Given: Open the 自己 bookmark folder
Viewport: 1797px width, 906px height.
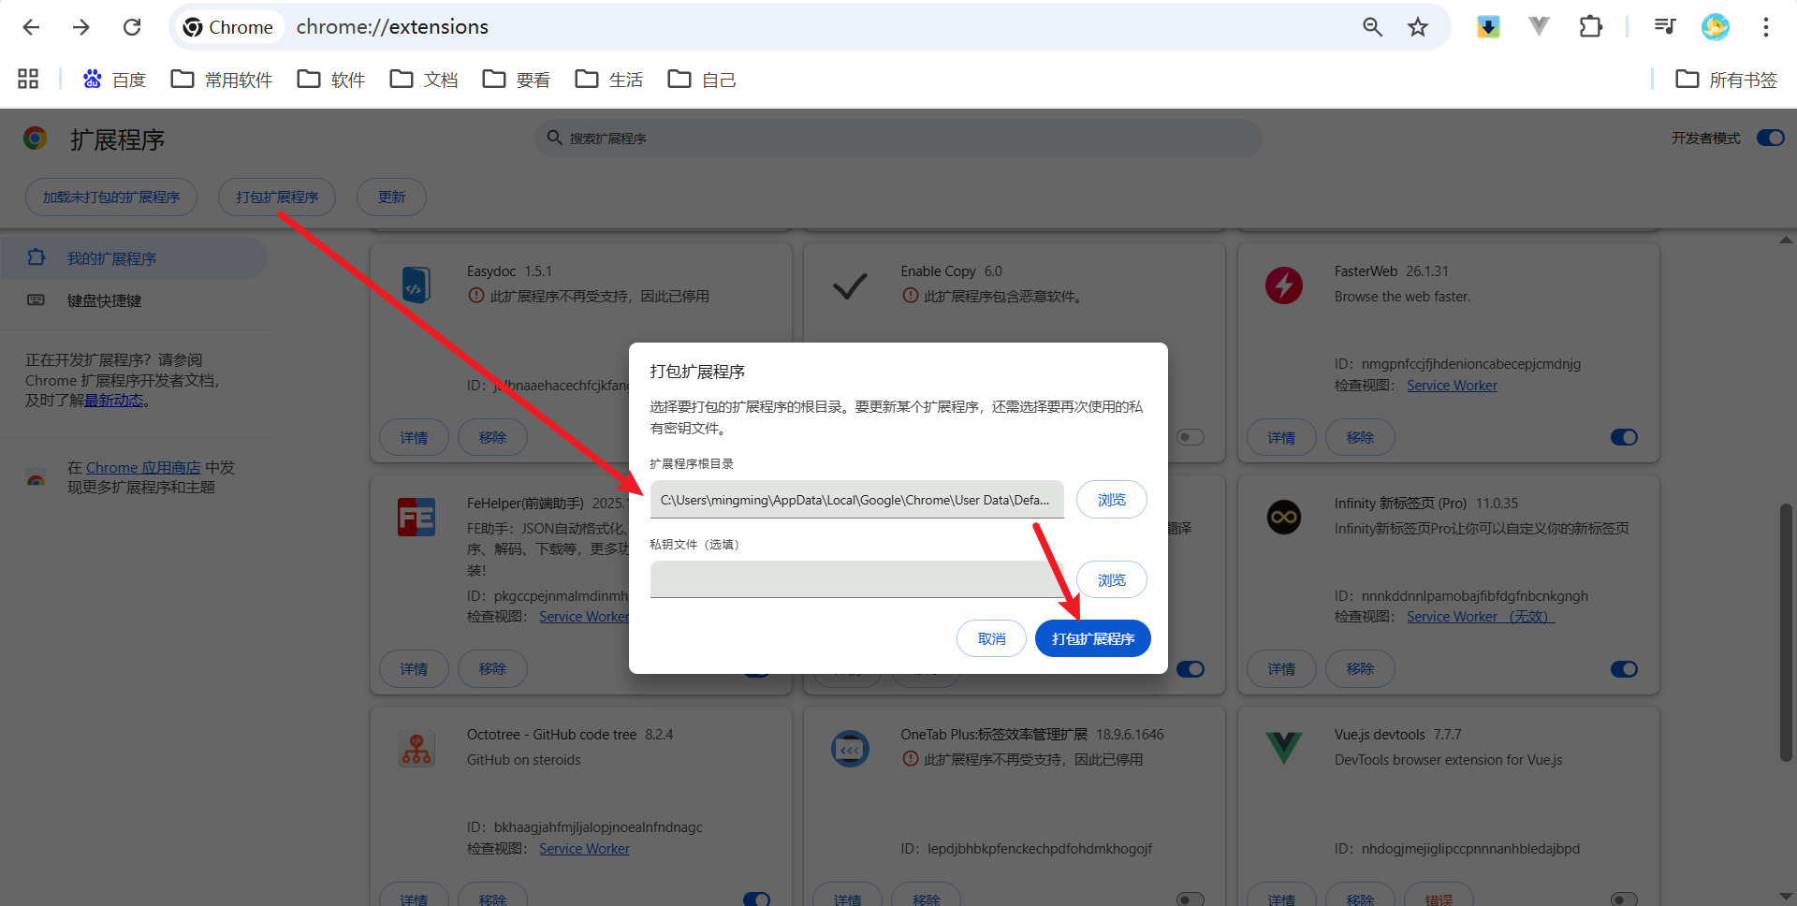Looking at the screenshot, I should point(702,80).
